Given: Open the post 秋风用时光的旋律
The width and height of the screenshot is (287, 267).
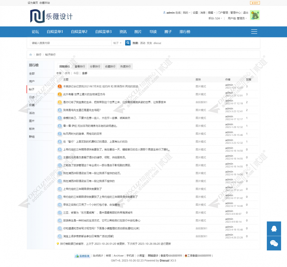Looking at the screenshot, I should click(x=82, y=134).
